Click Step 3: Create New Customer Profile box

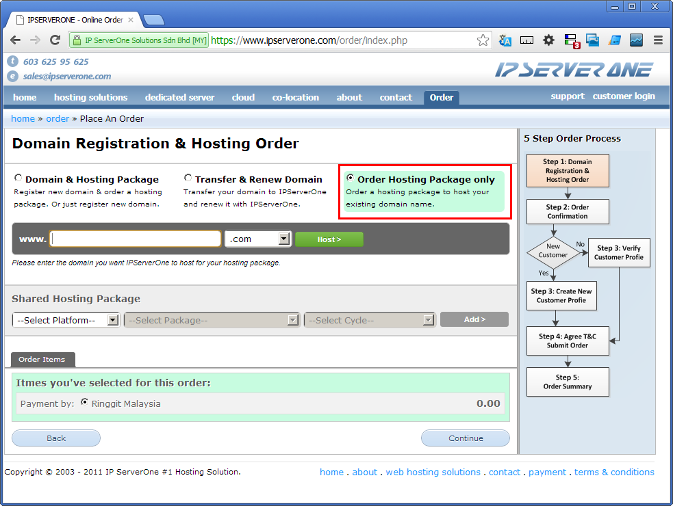pos(561,295)
